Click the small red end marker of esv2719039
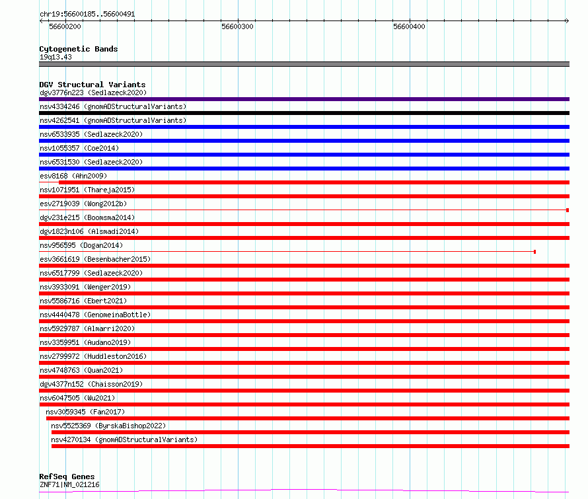 coord(568,210)
